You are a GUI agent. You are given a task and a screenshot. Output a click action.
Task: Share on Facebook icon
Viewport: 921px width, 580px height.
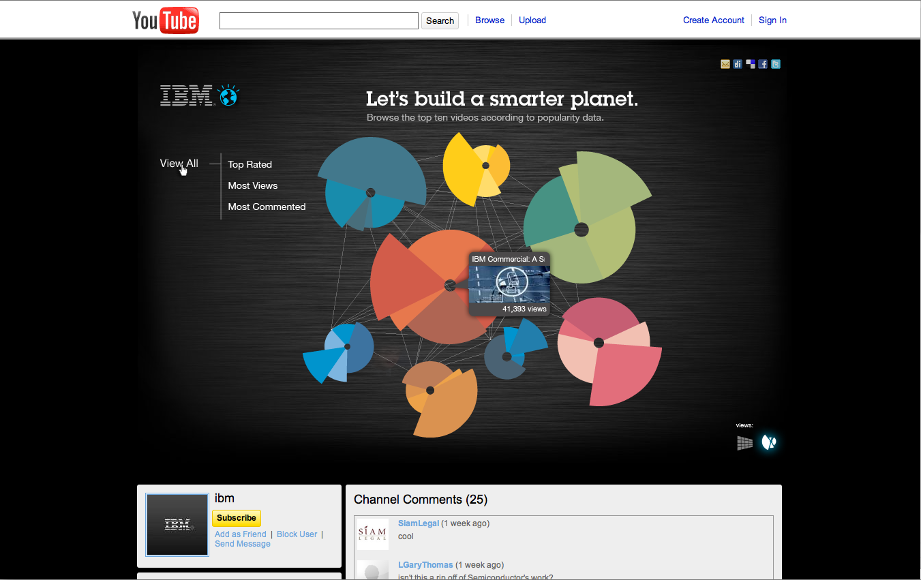coord(763,64)
